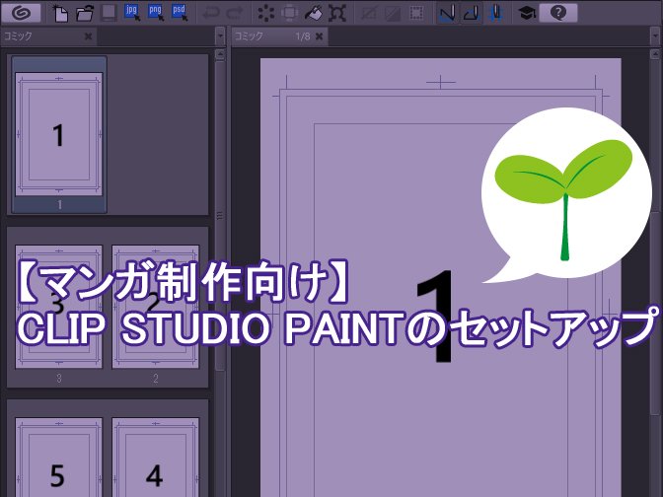Create a new canvas file
The height and width of the screenshot is (497, 663).
point(61,13)
